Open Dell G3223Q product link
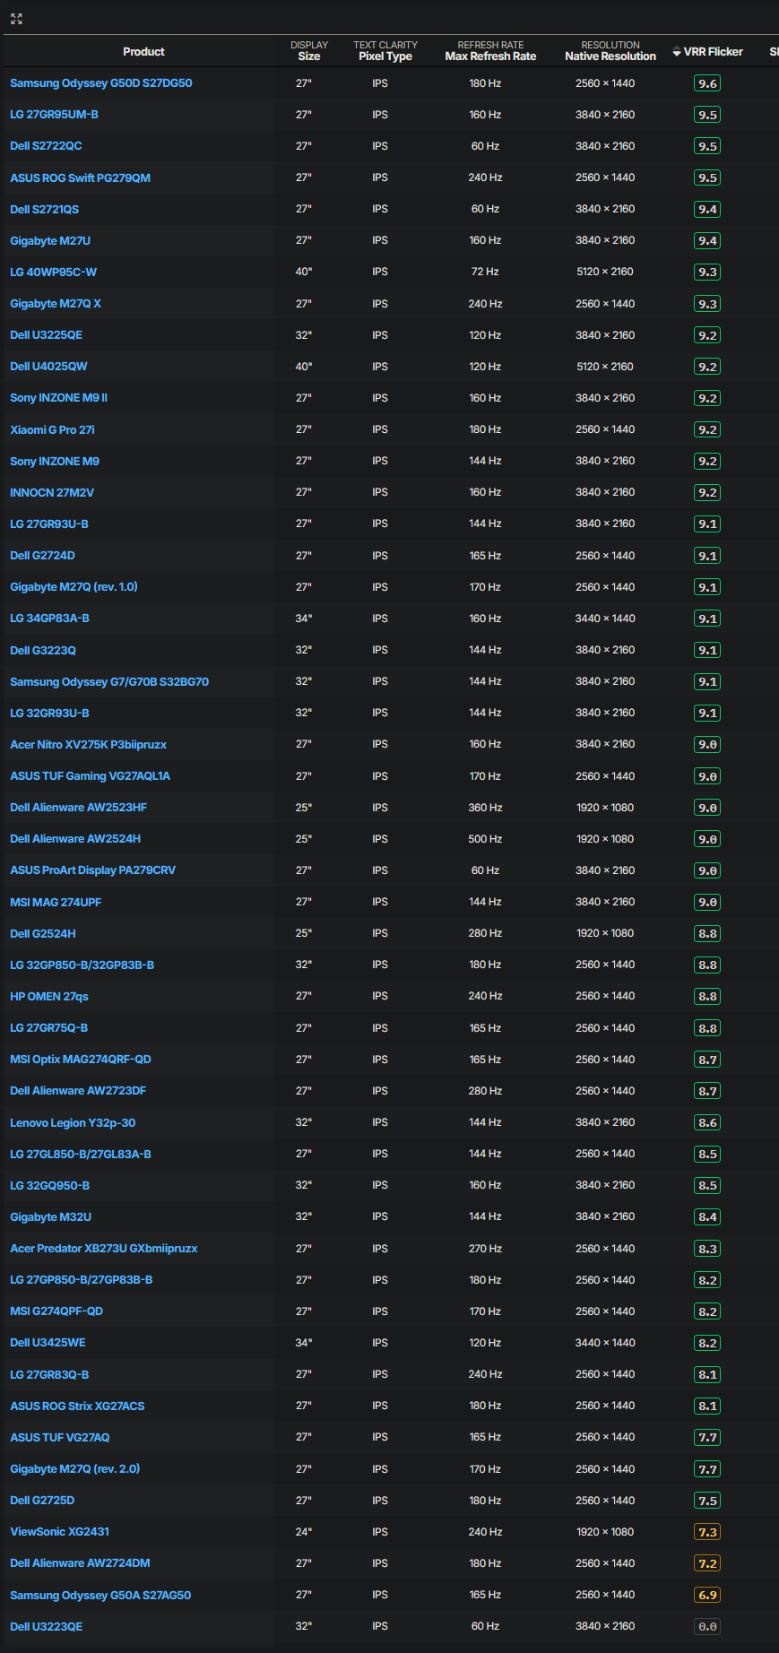The image size is (779, 1653). click(43, 650)
